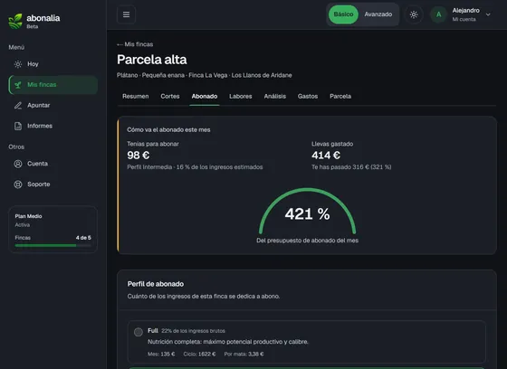Open Cuenta in the sidebar
Viewport: 507px width, 369px height.
pos(53,164)
